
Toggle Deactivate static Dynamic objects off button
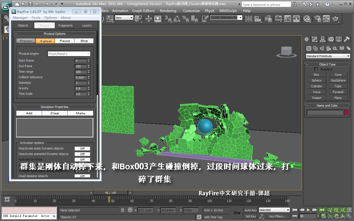[x=82, y=148]
